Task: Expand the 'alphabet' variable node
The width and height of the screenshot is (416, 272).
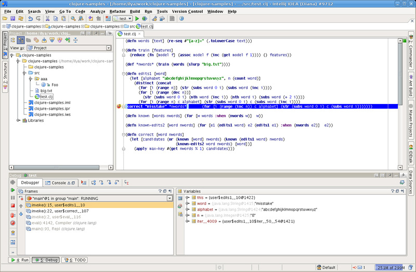Action: click(187, 210)
